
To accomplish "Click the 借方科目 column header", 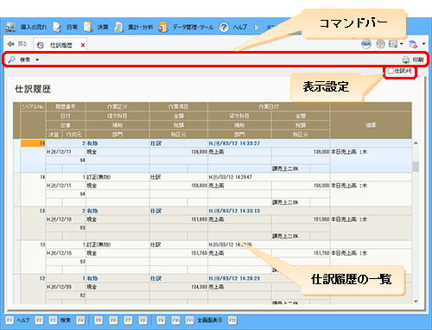I will [x=118, y=116].
